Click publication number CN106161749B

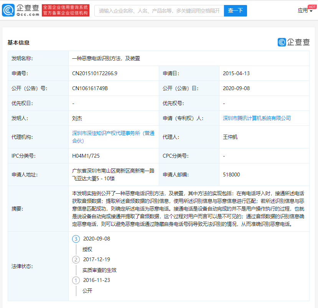tap(90, 88)
